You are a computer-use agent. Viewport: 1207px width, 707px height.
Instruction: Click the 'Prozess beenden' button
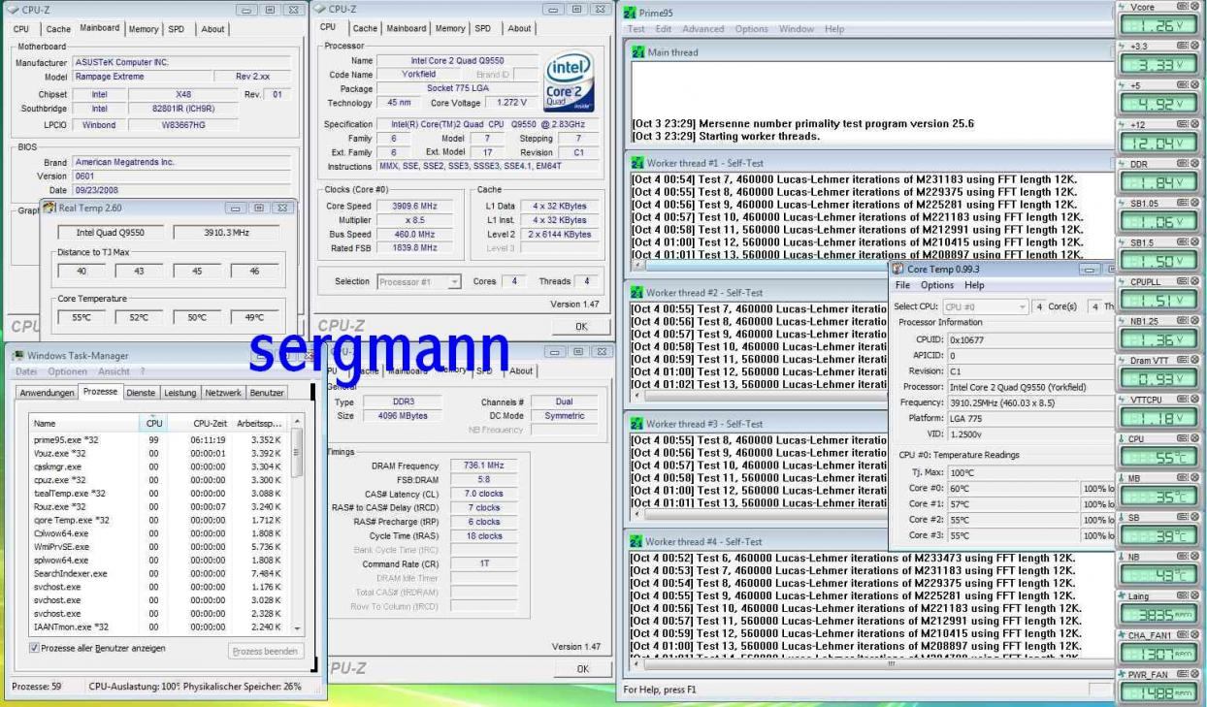(x=267, y=652)
